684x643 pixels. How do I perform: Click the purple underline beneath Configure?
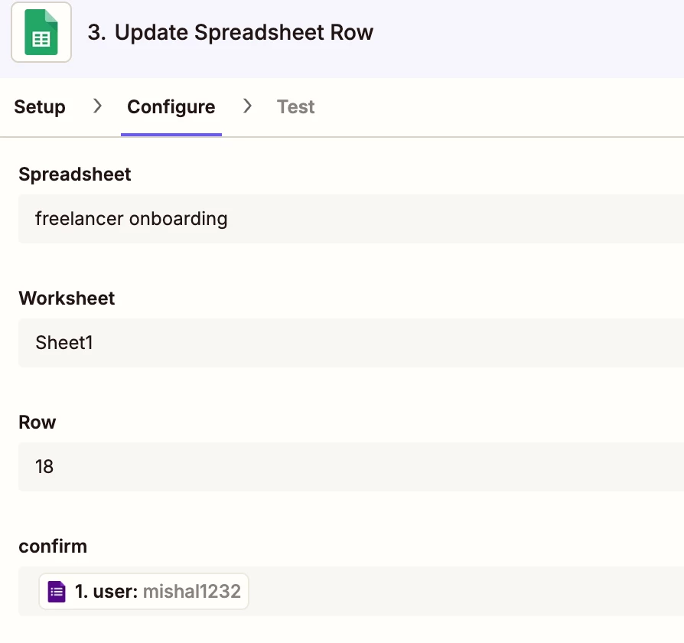pyautogui.click(x=171, y=135)
